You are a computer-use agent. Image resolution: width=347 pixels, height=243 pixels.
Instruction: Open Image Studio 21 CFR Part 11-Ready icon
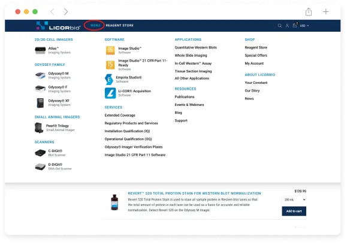(x=110, y=65)
